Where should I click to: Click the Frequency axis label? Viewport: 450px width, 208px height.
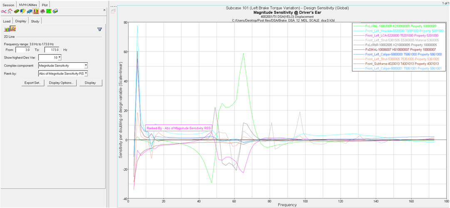(287, 205)
